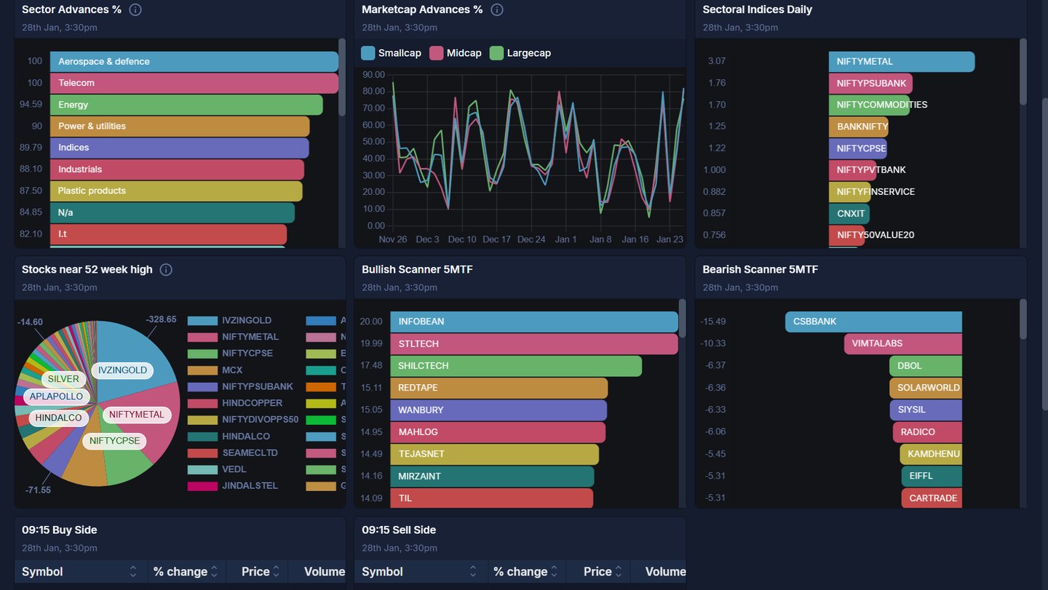Image resolution: width=1048 pixels, height=590 pixels.
Task: Sort Buy Side table by % change
Action: click(x=186, y=572)
